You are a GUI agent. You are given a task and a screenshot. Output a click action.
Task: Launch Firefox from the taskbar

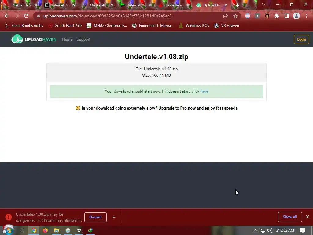45,230
